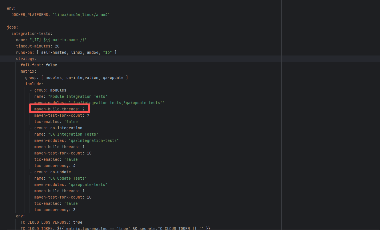Click the integration-tests job name
This screenshot has height=230, width=380.
coord(31,33)
